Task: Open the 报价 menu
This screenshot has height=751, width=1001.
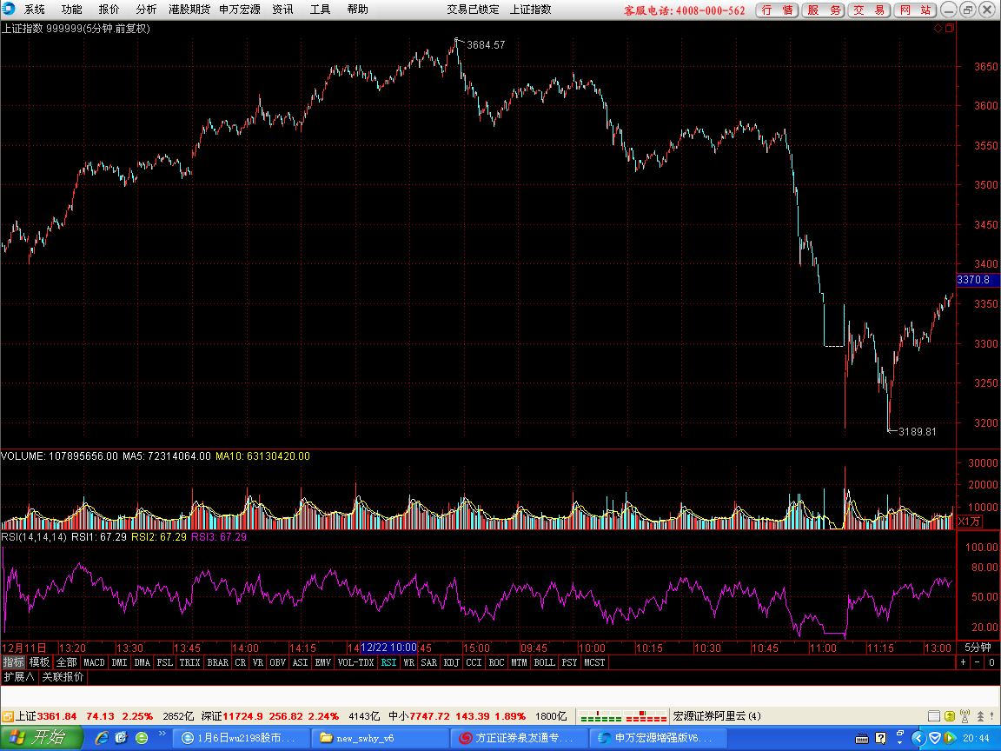Action: (109, 10)
